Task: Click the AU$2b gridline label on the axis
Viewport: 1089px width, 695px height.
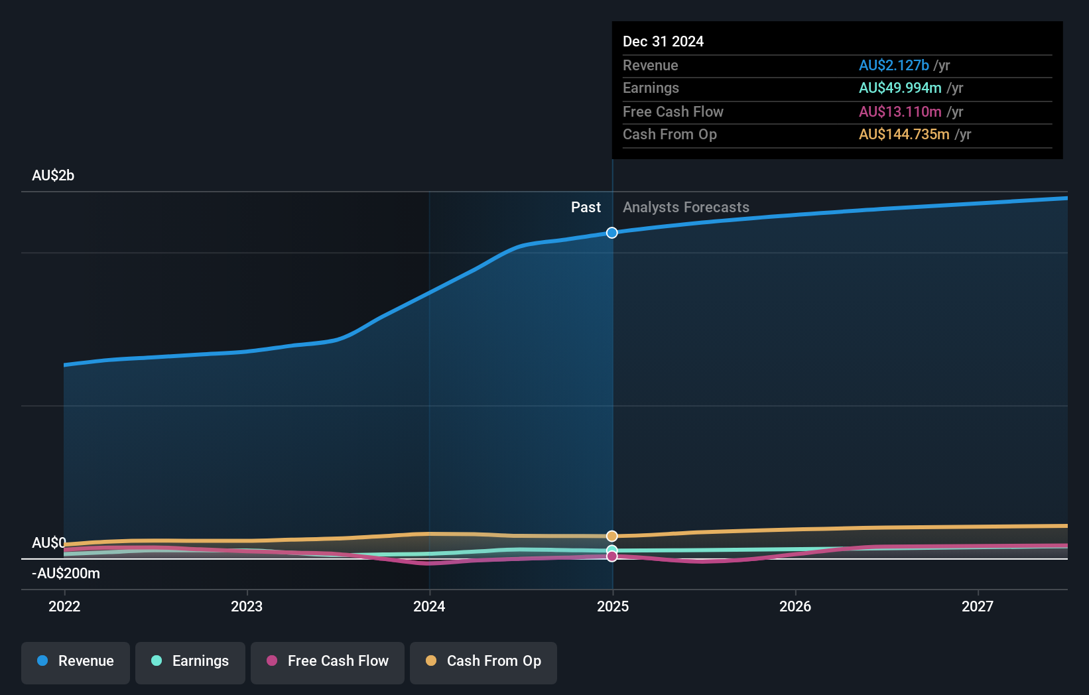Action: point(53,175)
